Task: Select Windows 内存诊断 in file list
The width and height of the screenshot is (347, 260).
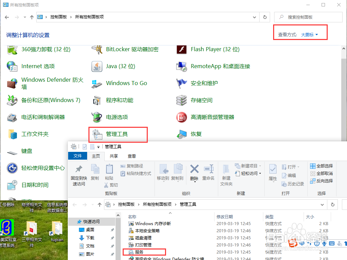Action: click(x=150, y=224)
